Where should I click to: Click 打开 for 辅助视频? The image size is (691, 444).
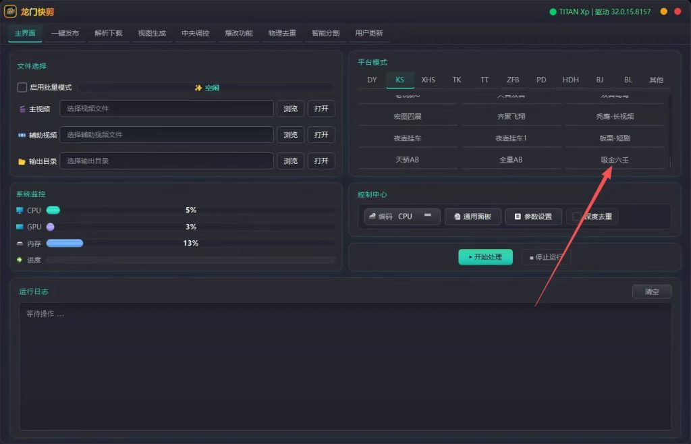coord(321,135)
